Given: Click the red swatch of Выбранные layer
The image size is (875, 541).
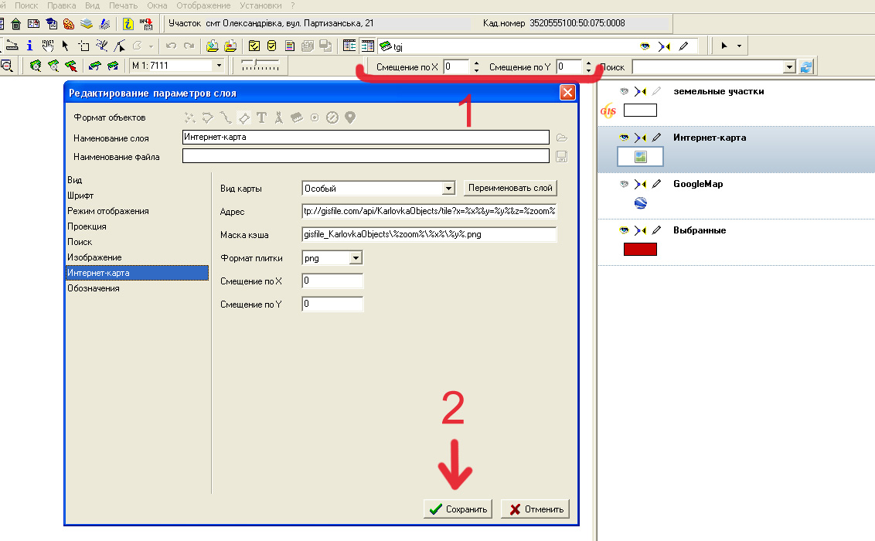Looking at the screenshot, I should pyautogui.click(x=640, y=250).
